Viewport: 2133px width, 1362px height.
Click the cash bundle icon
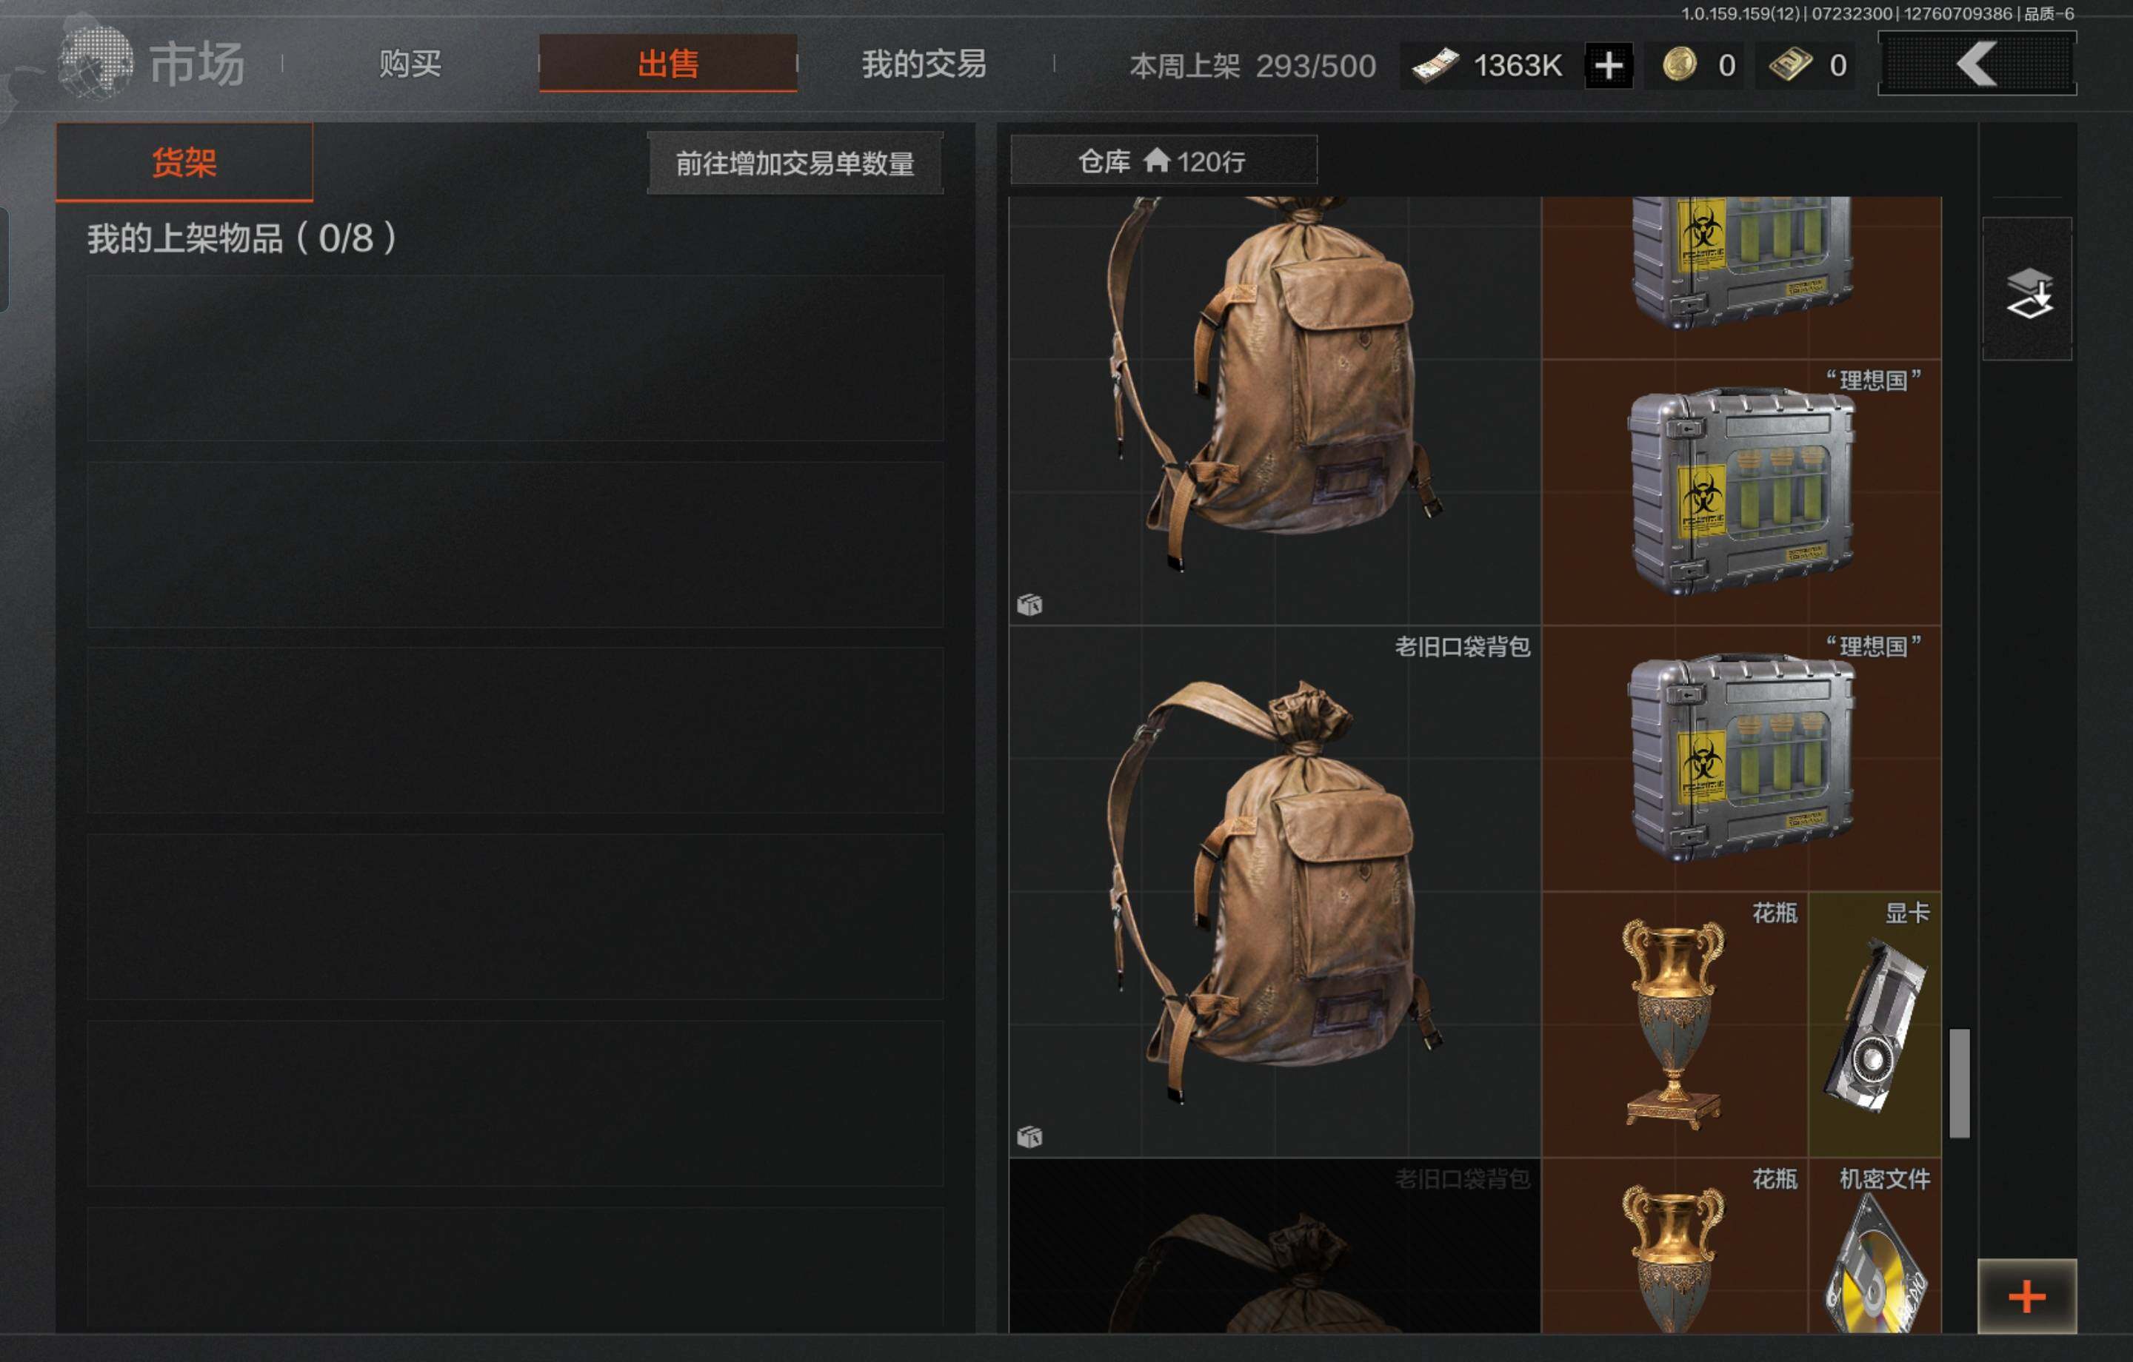tap(1435, 66)
